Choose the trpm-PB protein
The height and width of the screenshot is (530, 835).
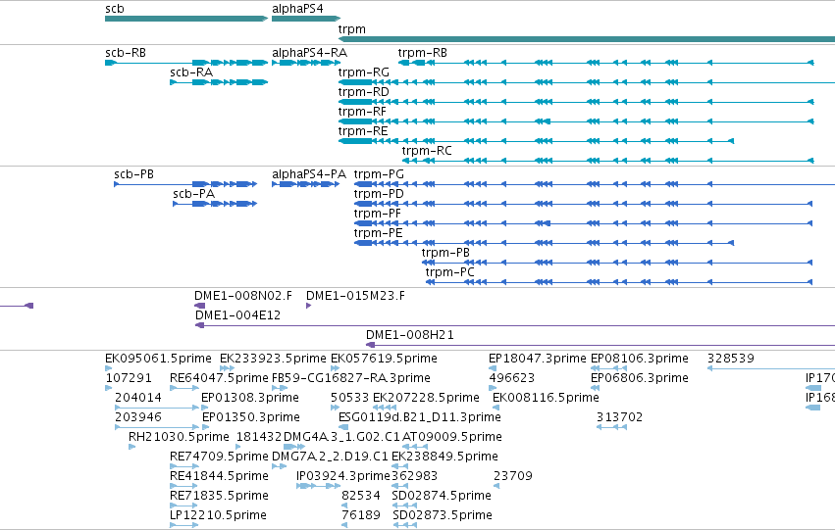tap(617, 263)
